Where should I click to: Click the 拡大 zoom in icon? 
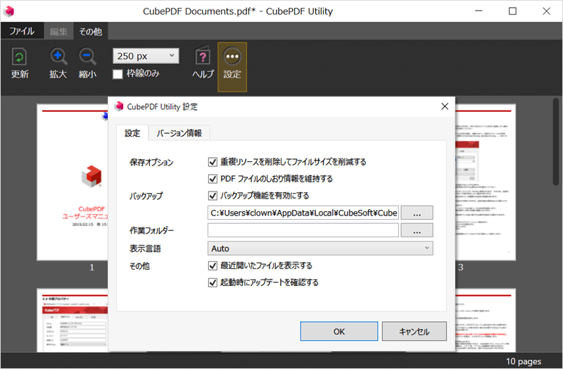58,57
